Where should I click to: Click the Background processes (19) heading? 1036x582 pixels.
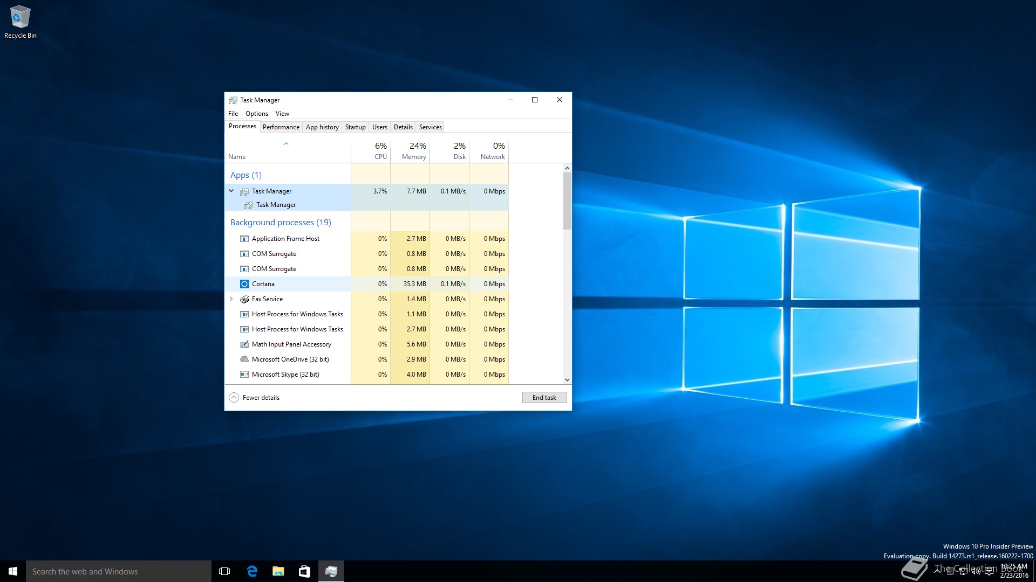point(281,223)
